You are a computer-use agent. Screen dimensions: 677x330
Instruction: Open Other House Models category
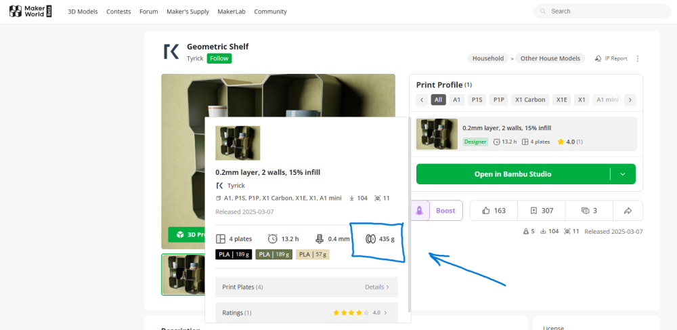coord(550,58)
